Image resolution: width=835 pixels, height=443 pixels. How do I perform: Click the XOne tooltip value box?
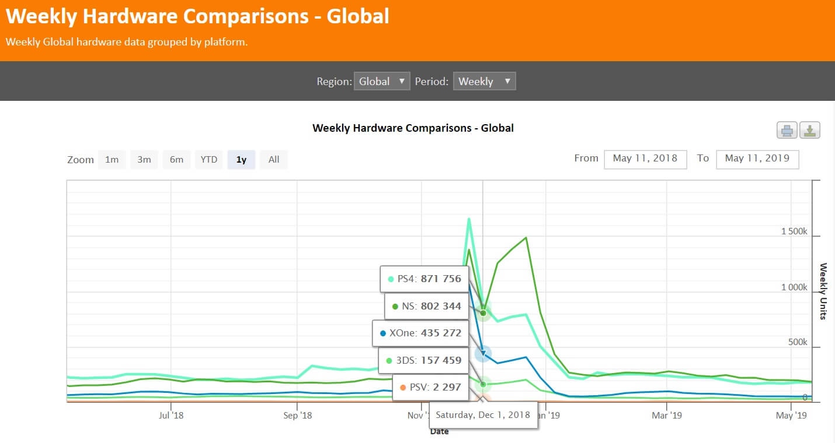click(420, 333)
